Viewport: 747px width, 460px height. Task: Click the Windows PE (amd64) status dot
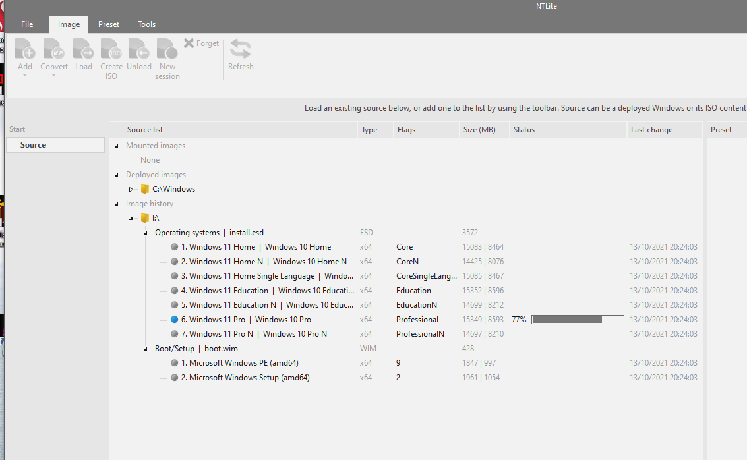pos(174,363)
